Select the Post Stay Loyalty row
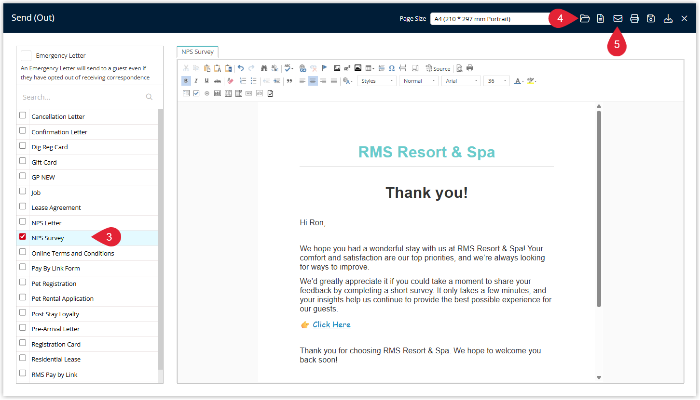Viewport: 700px width, 400px height. click(x=87, y=314)
